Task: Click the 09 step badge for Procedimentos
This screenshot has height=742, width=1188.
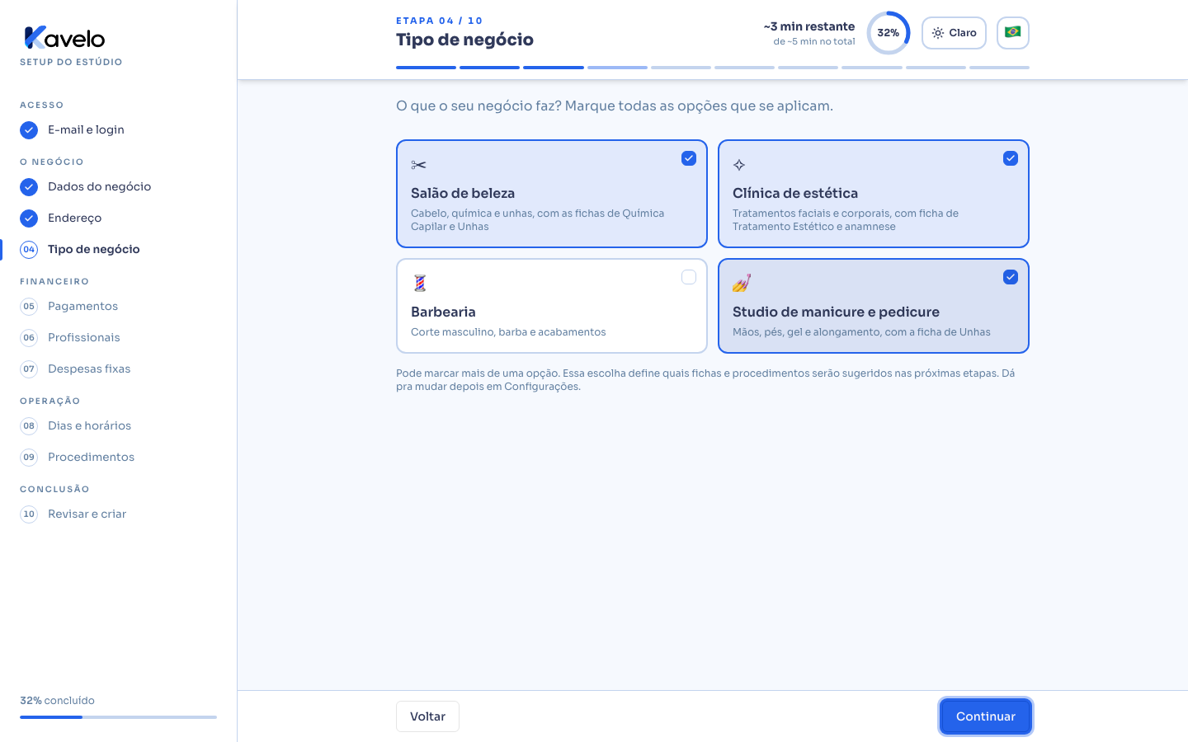Action: (x=29, y=458)
